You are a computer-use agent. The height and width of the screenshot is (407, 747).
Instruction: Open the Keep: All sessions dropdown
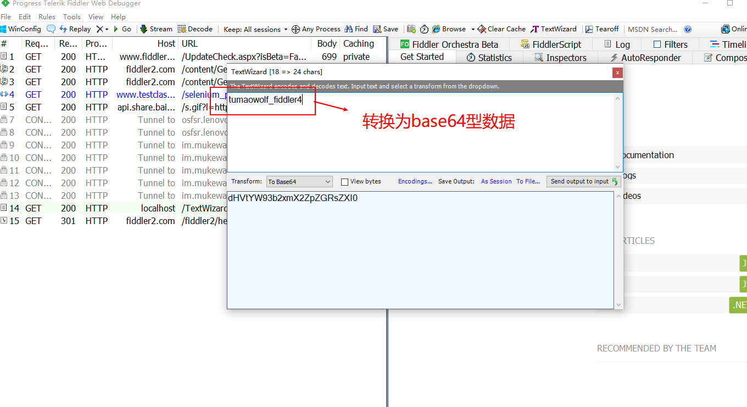coord(255,29)
